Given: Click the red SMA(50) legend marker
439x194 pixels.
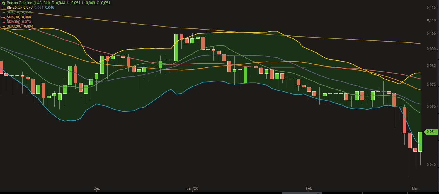Looking at the screenshot, I should [4, 22].
